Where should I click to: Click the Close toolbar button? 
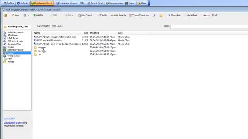142,3
